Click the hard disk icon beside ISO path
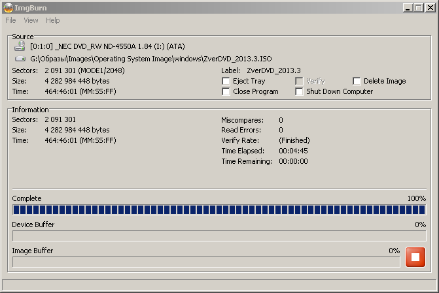 click(20, 59)
